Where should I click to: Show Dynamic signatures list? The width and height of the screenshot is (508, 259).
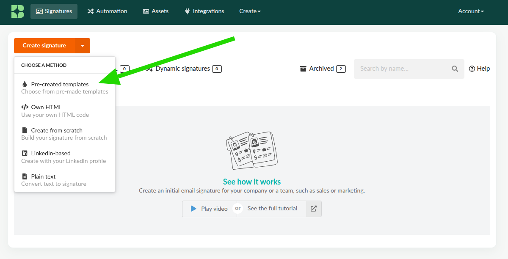coord(182,69)
